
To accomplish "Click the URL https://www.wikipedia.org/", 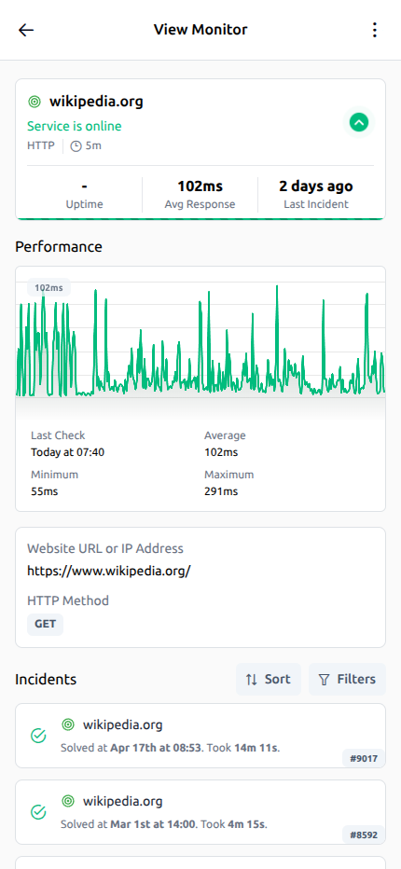I will [109, 572].
